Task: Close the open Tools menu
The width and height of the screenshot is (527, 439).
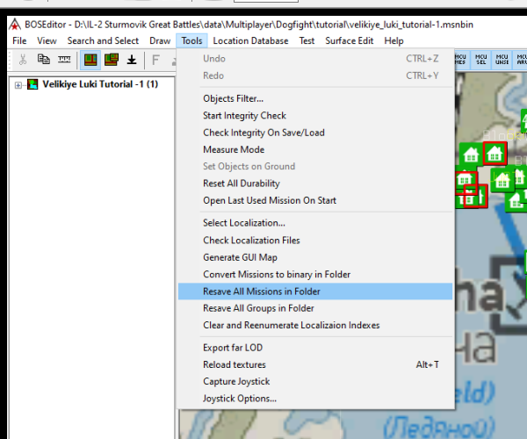Action: click(191, 40)
